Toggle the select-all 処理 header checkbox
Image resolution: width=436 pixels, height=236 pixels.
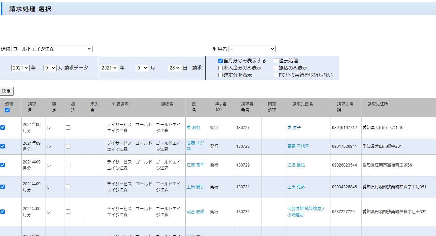(x=7, y=110)
